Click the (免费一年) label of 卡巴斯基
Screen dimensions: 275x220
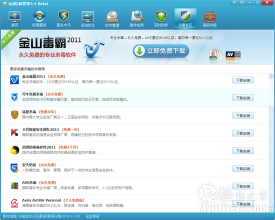(x=70, y=129)
